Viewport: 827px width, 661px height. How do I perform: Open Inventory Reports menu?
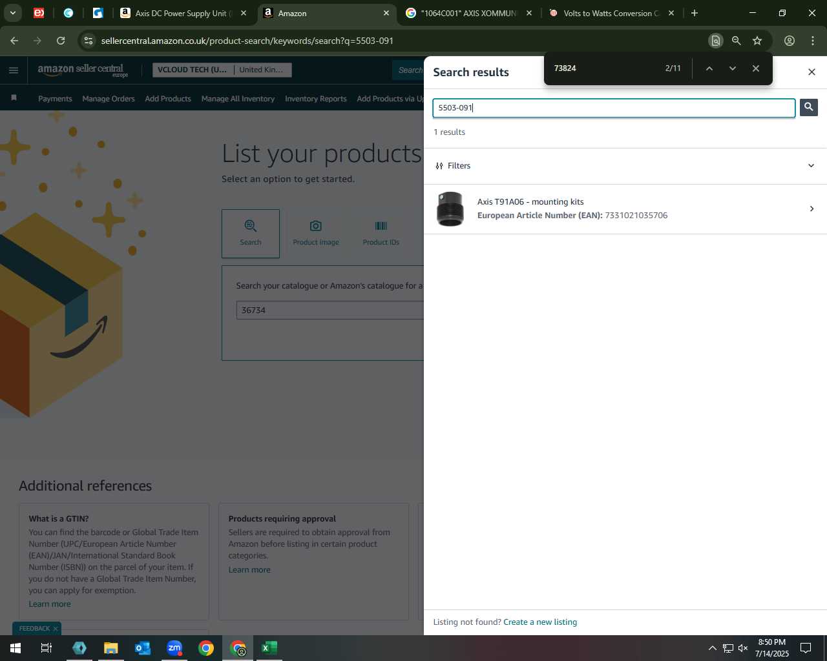click(x=316, y=99)
